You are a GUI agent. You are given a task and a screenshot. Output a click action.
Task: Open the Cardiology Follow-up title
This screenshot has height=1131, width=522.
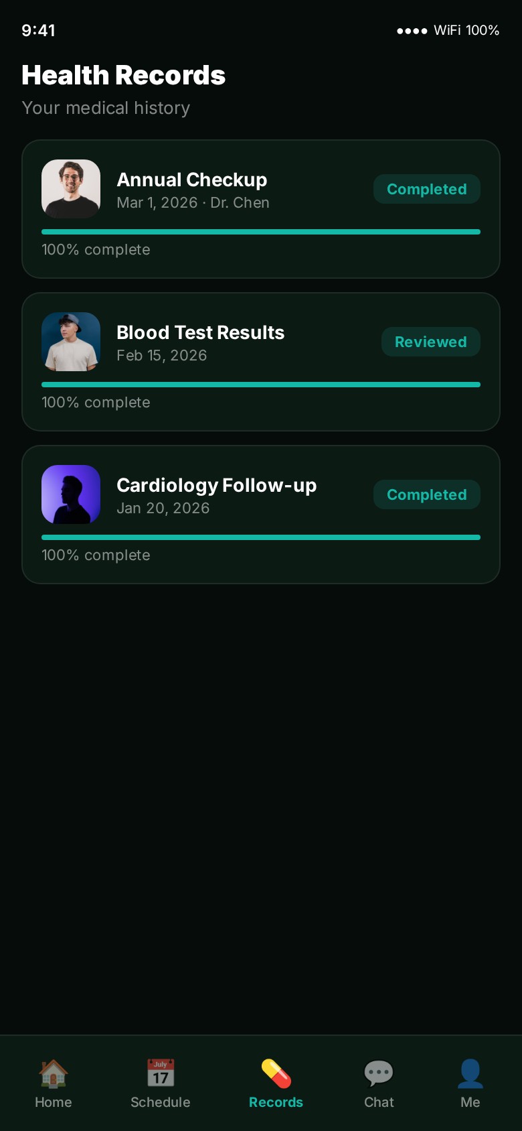pyautogui.click(x=217, y=485)
